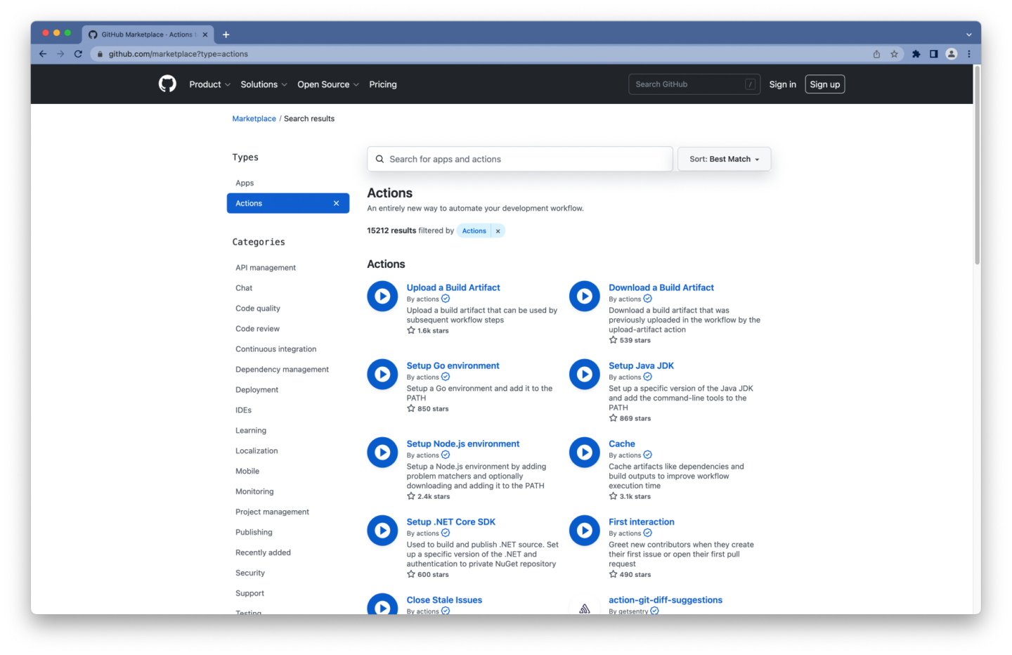Click the verified badge next to Upload a Build Artifact
This screenshot has height=655, width=1012.
coord(446,299)
